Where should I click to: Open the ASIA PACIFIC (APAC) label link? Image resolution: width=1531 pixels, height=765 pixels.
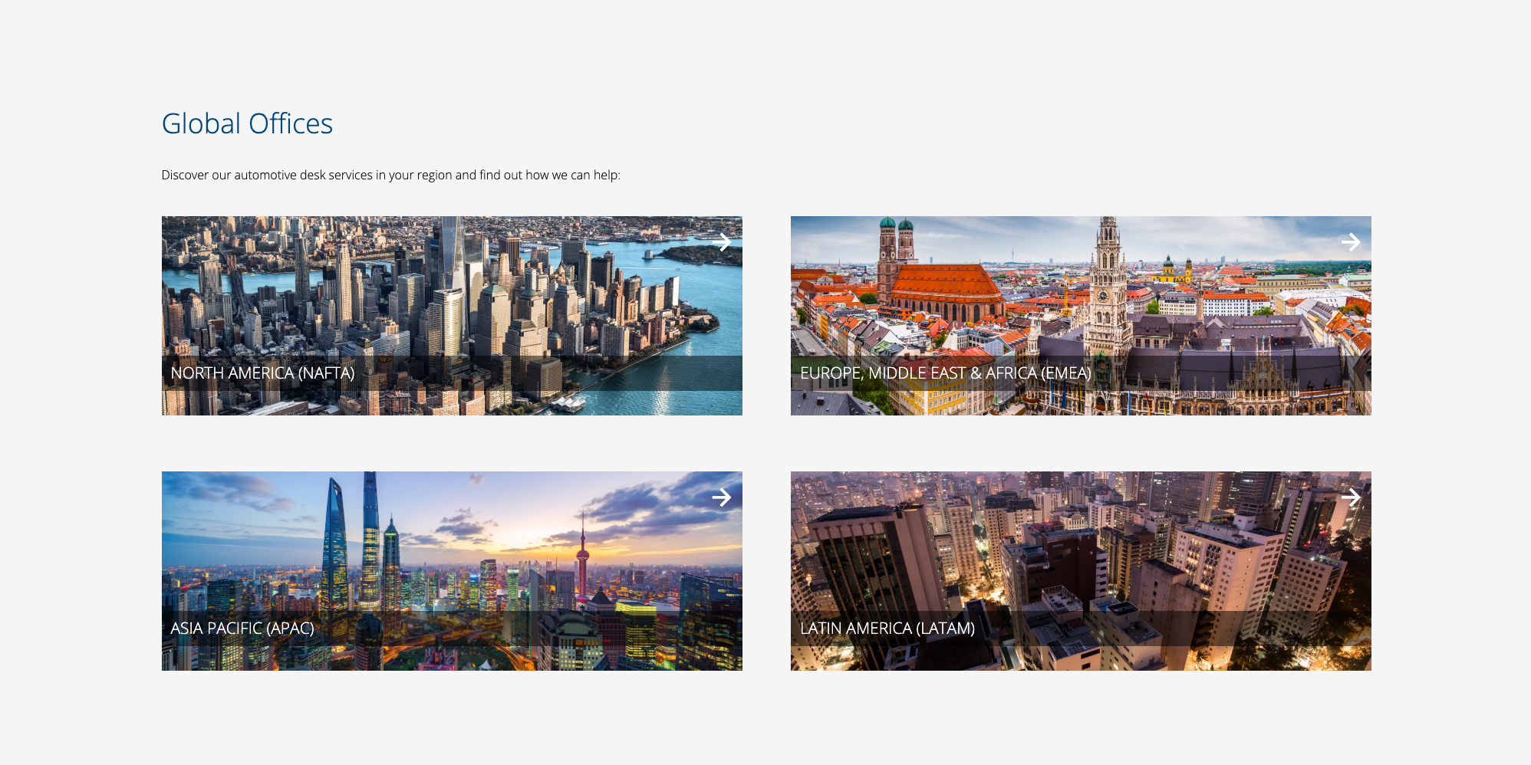tap(242, 629)
